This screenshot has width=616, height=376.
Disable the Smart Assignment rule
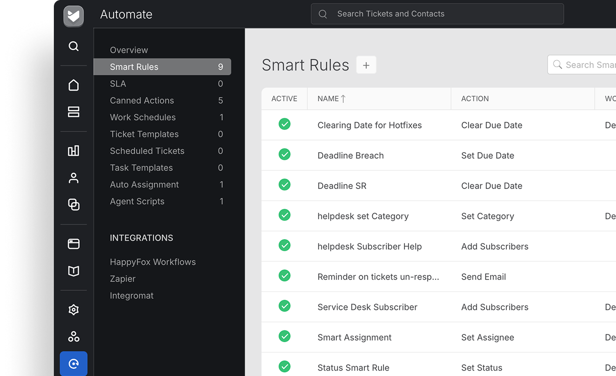pyautogui.click(x=284, y=336)
